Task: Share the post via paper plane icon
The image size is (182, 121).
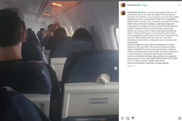Action: 133,118
